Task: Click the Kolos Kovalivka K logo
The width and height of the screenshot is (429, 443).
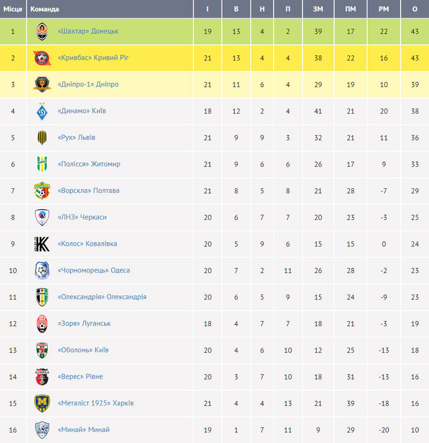Action: [x=42, y=244]
